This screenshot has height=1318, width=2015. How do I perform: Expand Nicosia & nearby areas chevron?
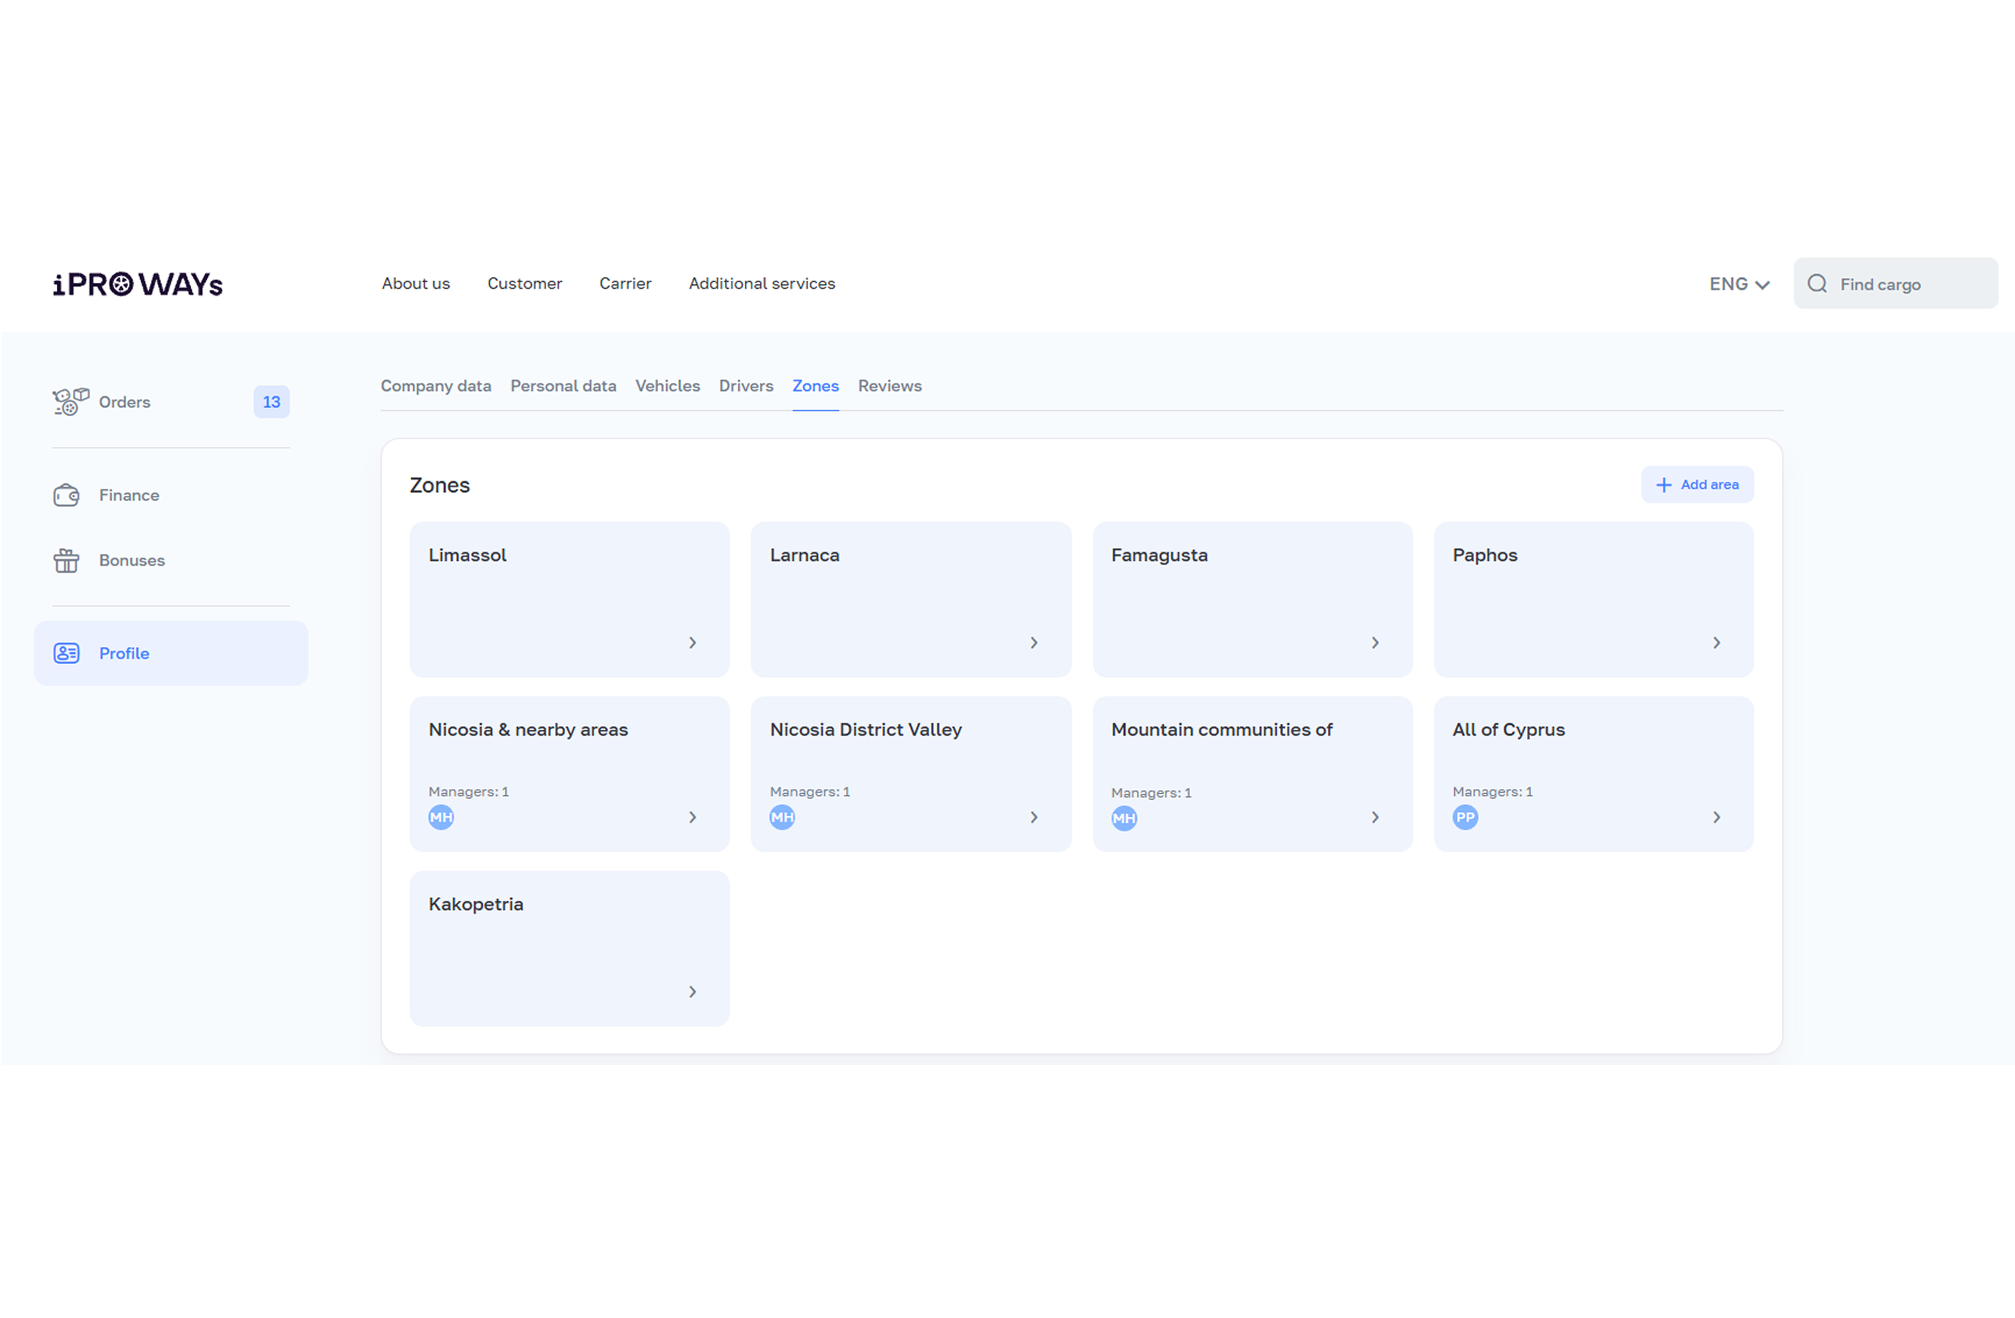[x=693, y=818]
